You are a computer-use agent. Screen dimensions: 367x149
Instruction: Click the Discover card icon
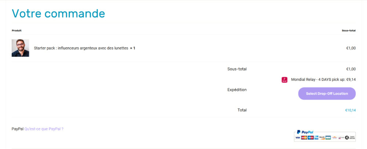point(322,138)
